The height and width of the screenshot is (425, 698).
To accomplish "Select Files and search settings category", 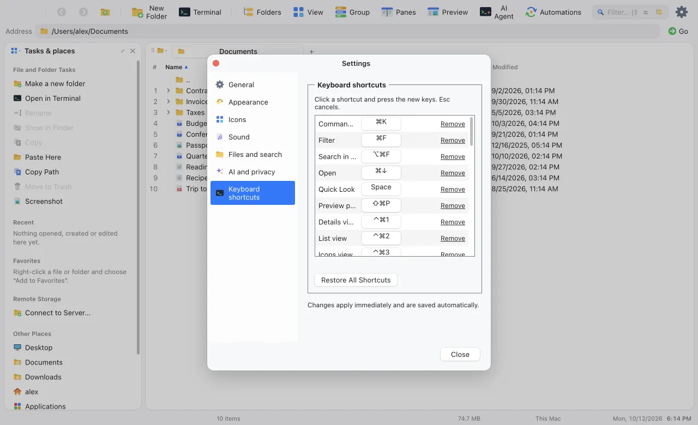I will (252, 154).
